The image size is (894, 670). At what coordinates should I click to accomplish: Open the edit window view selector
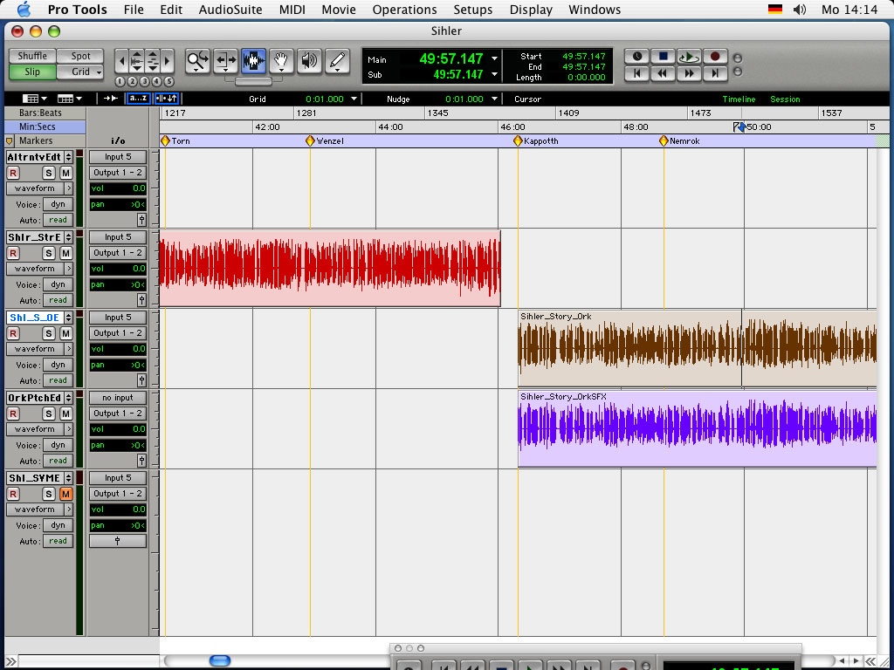(x=35, y=99)
